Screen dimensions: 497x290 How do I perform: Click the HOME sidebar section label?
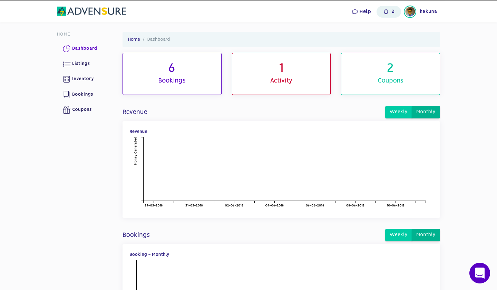coord(64,34)
